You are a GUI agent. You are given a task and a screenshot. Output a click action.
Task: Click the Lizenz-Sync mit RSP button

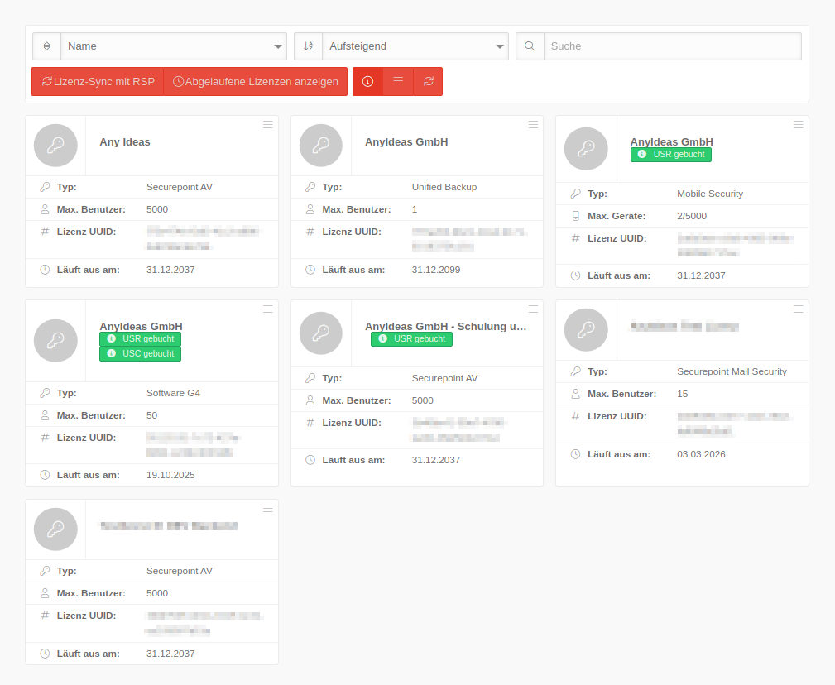tap(98, 82)
